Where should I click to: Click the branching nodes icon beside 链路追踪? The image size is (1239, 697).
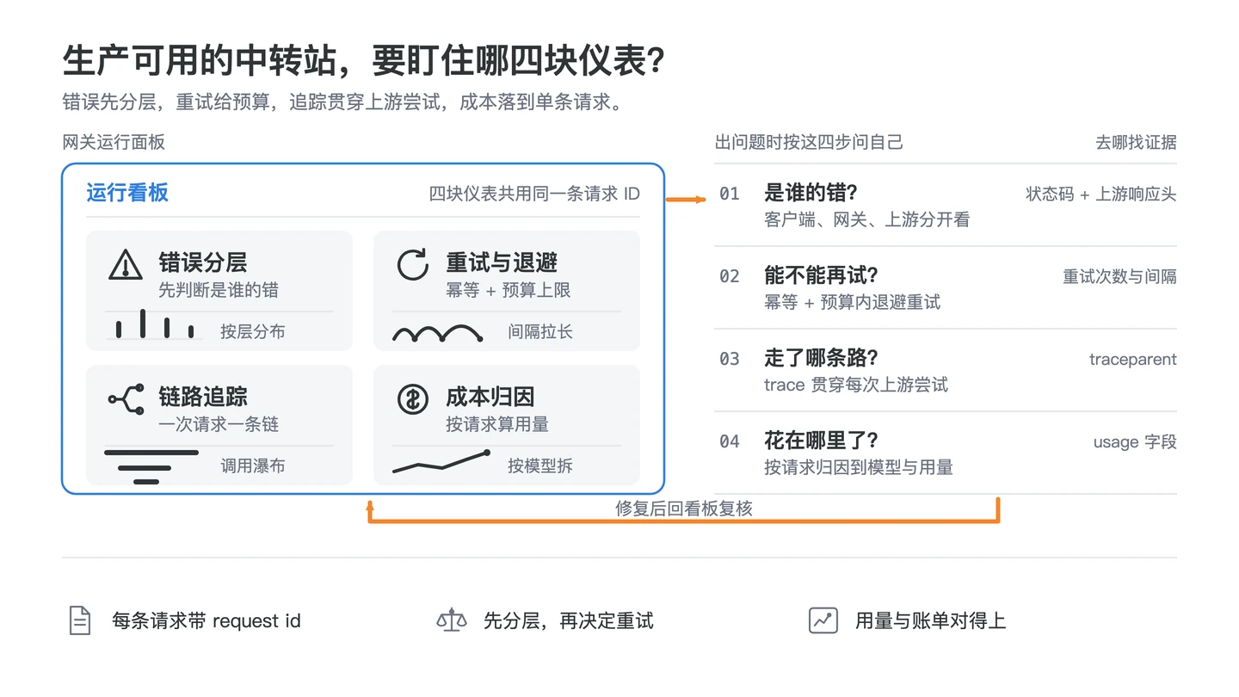click(x=126, y=398)
